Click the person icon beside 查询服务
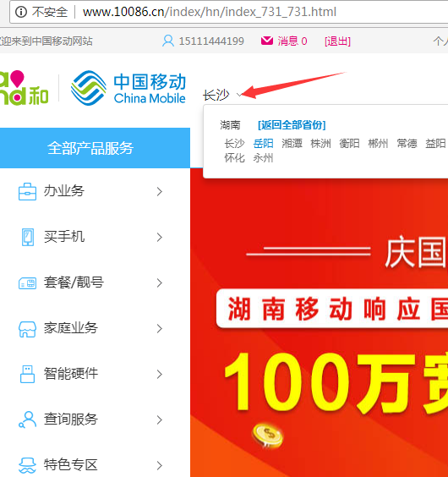Screen dimensions: 448x477 click(27, 419)
